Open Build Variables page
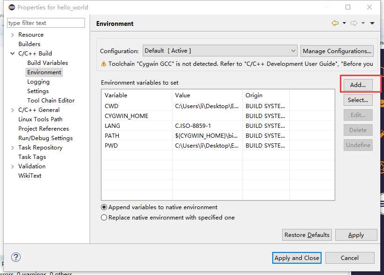The width and height of the screenshot is (384, 275). [x=47, y=63]
